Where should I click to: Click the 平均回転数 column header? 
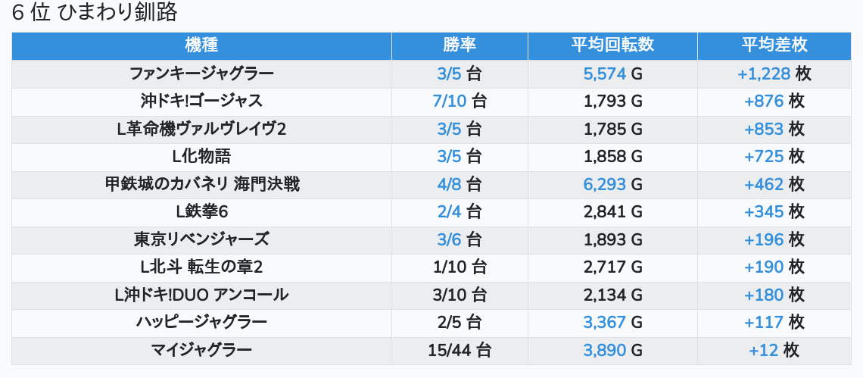612,45
